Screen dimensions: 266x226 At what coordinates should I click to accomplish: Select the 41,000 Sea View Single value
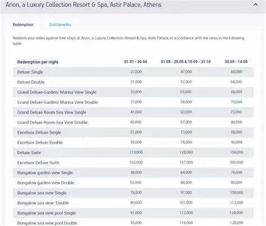tap(136, 112)
